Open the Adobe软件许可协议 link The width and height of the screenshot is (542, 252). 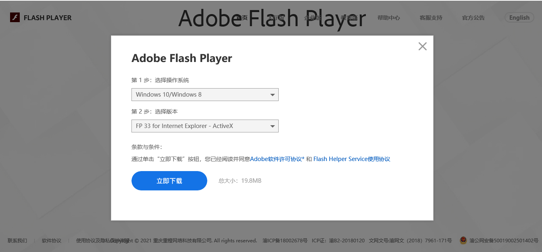click(x=277, y=159)
